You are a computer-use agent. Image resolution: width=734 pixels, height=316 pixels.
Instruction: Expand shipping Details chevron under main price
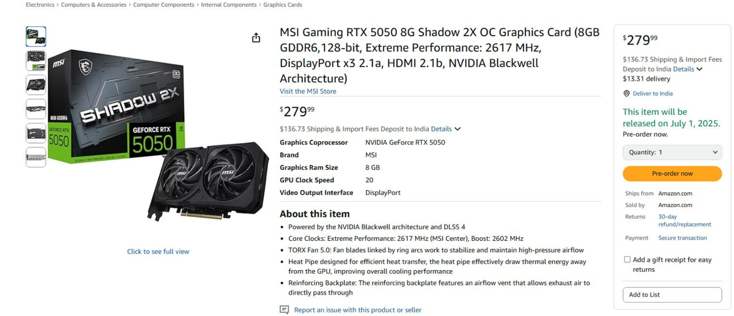458,129
